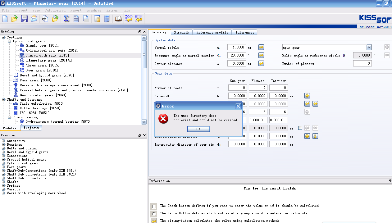
Task: Click the sizing button for Center distance
Action: point(261,63)
